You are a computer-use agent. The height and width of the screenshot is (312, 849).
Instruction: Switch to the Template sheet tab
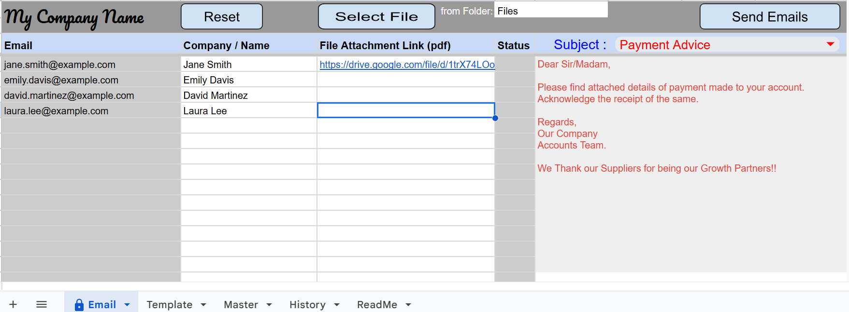pyautogui.click(x=170, y=305)
